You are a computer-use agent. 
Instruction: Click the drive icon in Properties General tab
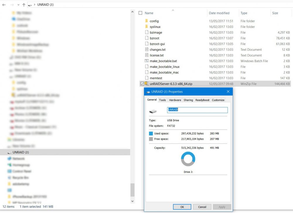153,111
